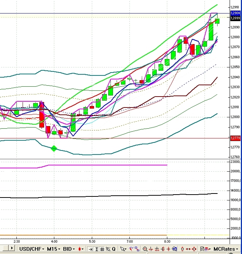Click the horizontal compress arrows icon

click(151, 249)
